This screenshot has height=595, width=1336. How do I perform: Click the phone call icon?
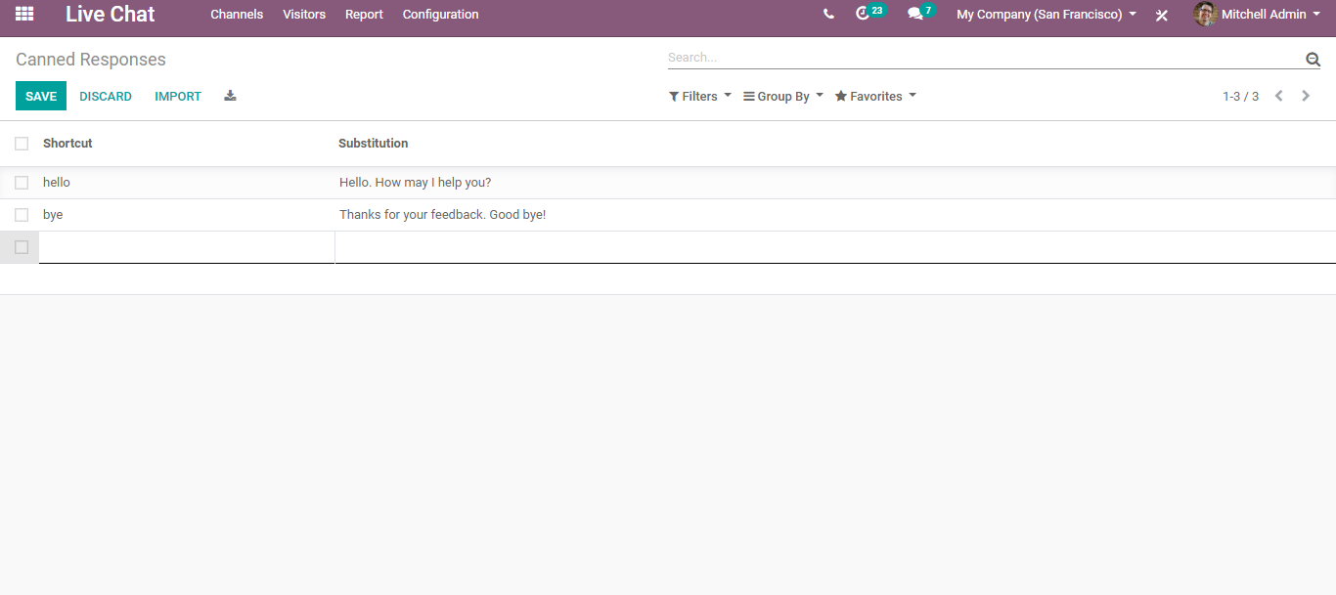click(828, 15)
